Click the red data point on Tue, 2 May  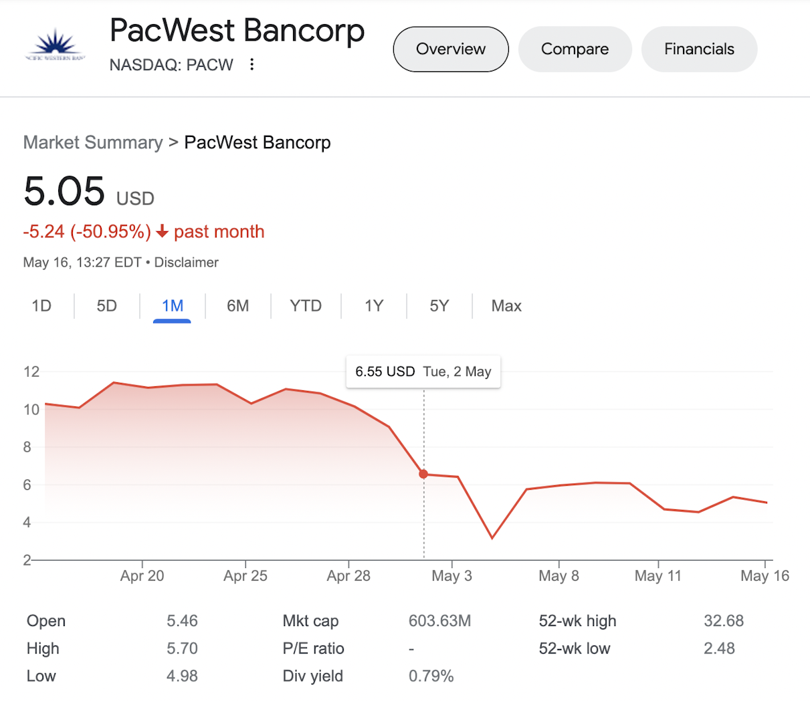click(423, 474)
